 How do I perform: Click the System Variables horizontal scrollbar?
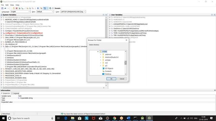click(26, 88)
